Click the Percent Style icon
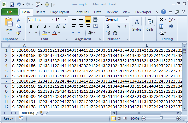This screenshot has height=123, width=188. (118, 26)
